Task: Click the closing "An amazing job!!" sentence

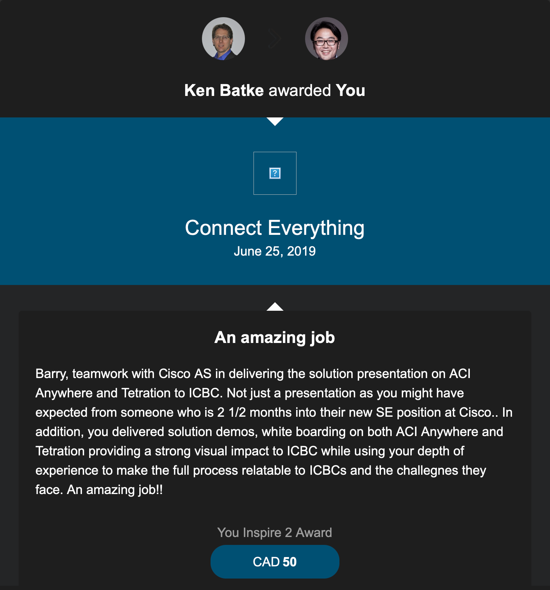Action: pyautogui.click(x=115, y=490)
